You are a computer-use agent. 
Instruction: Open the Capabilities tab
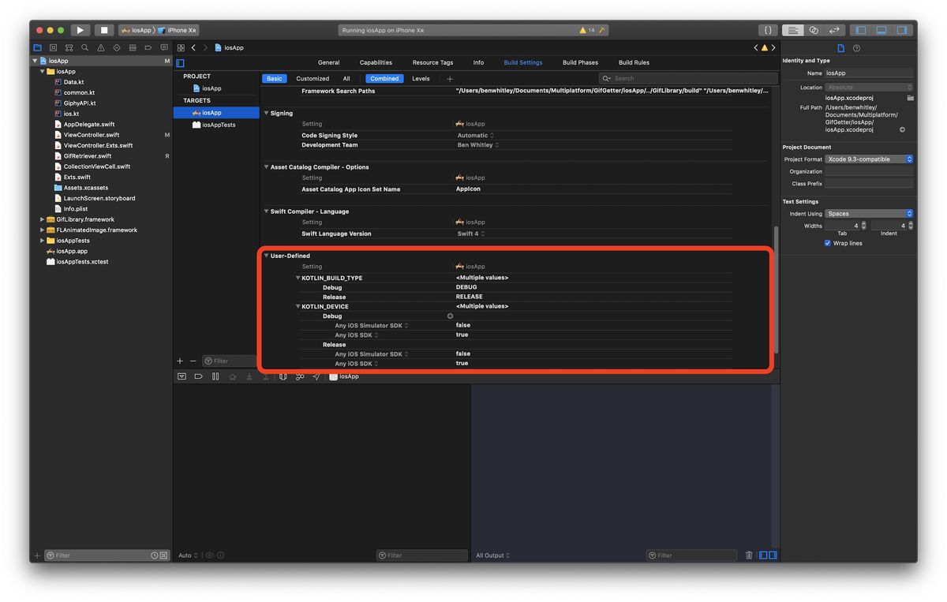376,62
